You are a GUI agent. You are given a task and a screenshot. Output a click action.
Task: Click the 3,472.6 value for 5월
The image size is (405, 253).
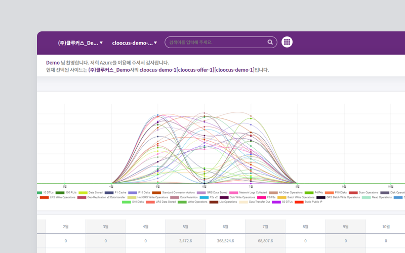(x=186, y=241)
